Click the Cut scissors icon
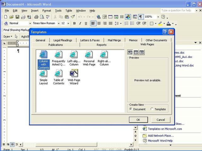This screenshot has height=151, width=202. tap(55, 17)
